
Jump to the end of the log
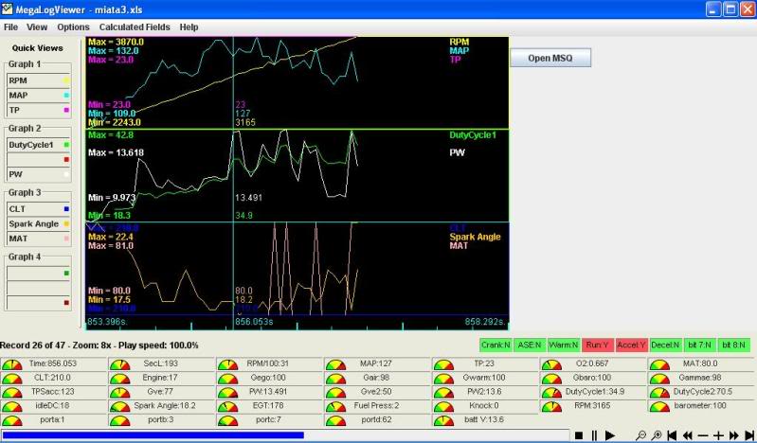[749, 435]
